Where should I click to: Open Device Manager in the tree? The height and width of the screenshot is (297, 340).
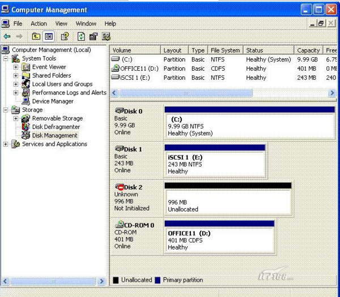[x=52, y=101]
